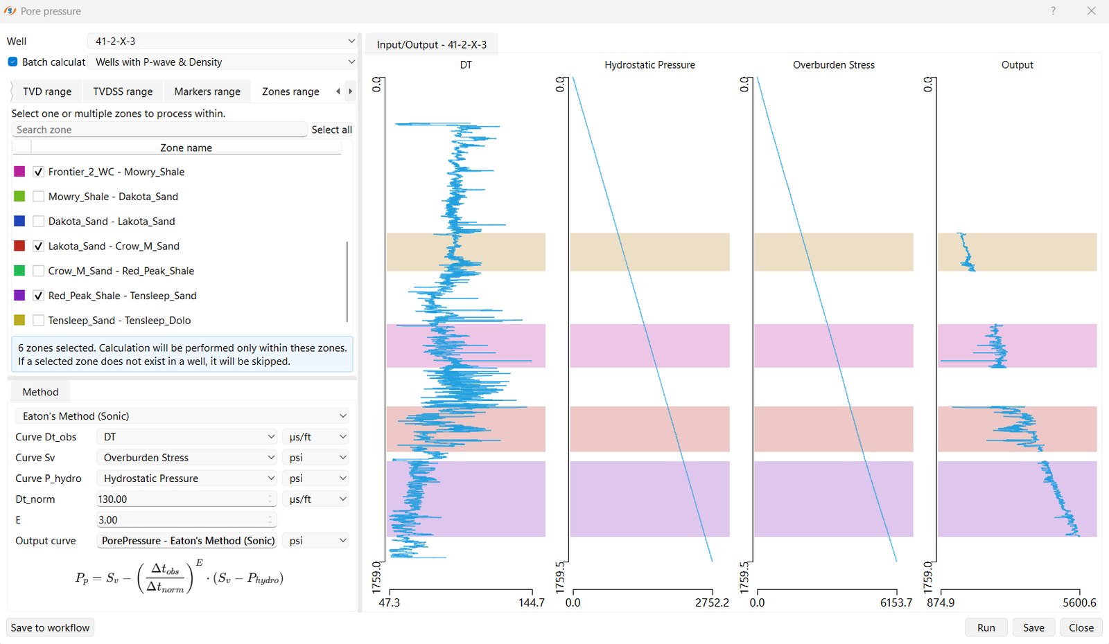Click the help question mark icon
Image resolution: width=1109 pixels, height=644 pixels.
[x=1053, y=11]
